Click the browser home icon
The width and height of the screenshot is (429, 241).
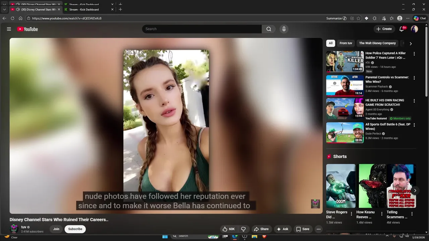coord(20,18)
